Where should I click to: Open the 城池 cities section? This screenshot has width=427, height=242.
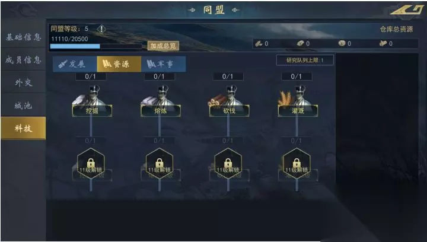click(23, 106)
